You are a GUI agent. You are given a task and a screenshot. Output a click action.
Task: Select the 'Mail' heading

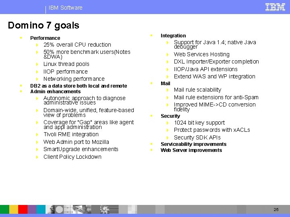pos(166,84)
